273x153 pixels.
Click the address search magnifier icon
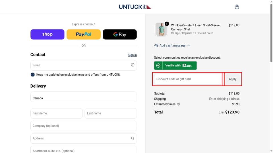click(x=133, y=138)
